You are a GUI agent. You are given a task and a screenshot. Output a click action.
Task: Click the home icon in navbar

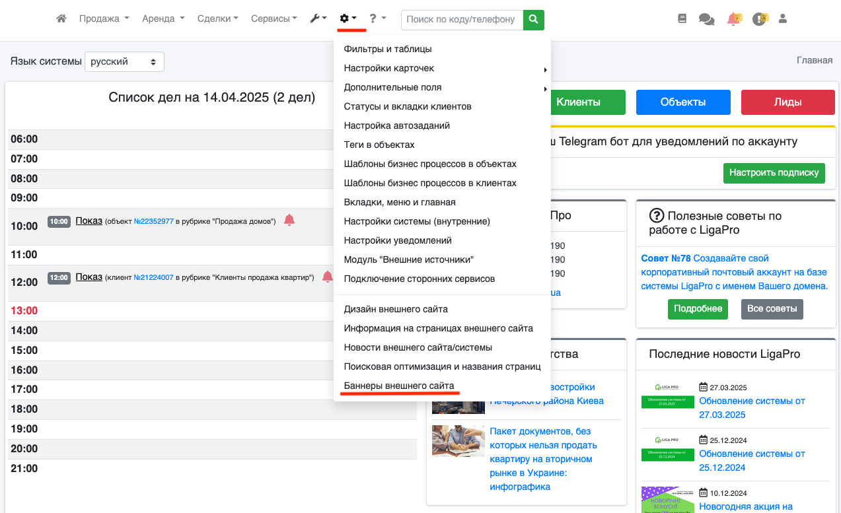pos(61,19)
